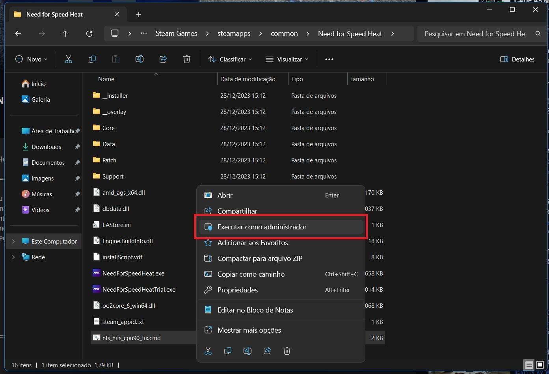Click the Cut icon in the toolbar
Viewport: 549px width, 374px height.
[69, 59]
